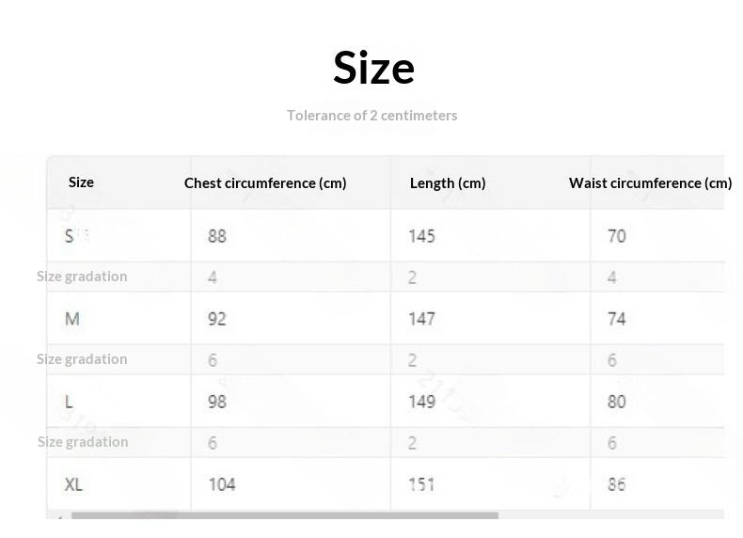Image resolution: width=743 pixels, height=538 pixels.
Task: Click the left scroll arrow of the table
Action: [58, 516]
